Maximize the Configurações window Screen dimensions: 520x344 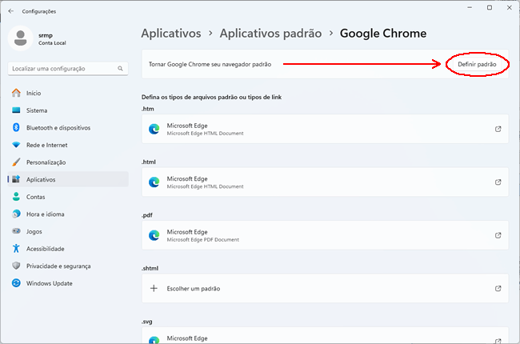[x=489, y=8]
